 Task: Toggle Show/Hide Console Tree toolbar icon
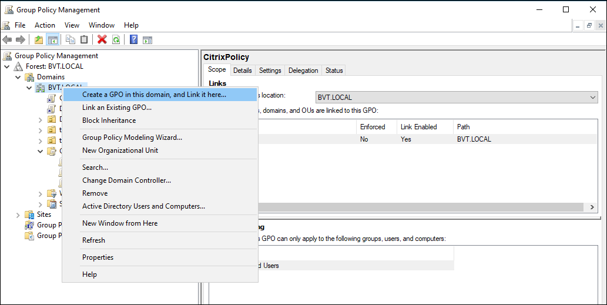coord(52,40)
